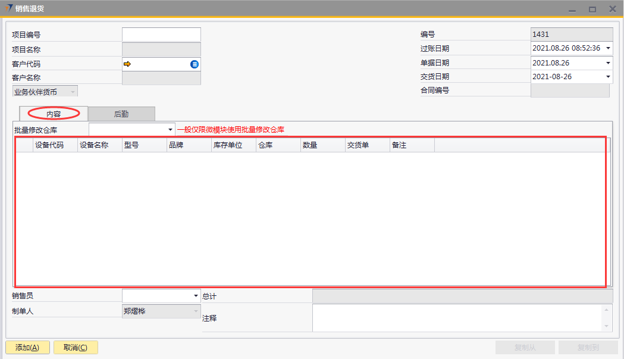Click the orange arrow link icon in 客户代码
The height and width of the screenshot is (359, 624).
(x=127, y=64)
